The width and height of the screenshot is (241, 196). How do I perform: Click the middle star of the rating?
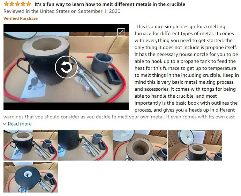pos(17,4)
